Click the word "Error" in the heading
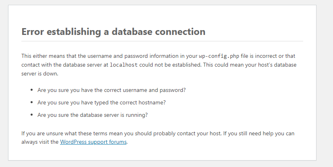 pos(33,32)
